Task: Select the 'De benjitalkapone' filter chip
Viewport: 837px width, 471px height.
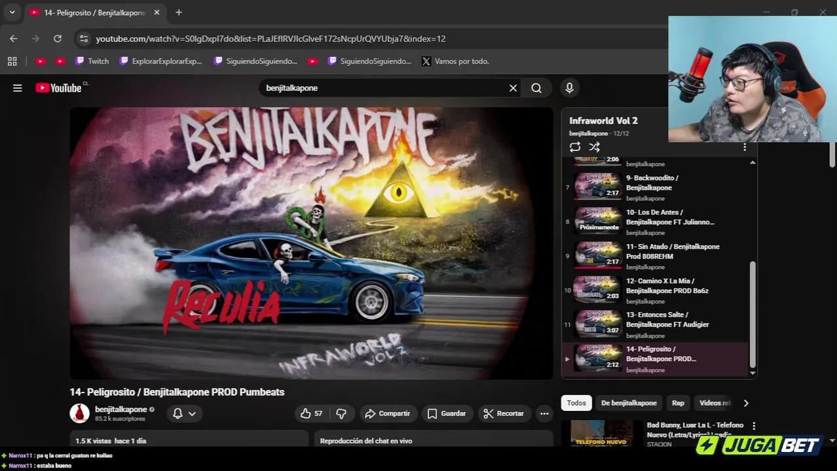Action: tap(629, 403)
